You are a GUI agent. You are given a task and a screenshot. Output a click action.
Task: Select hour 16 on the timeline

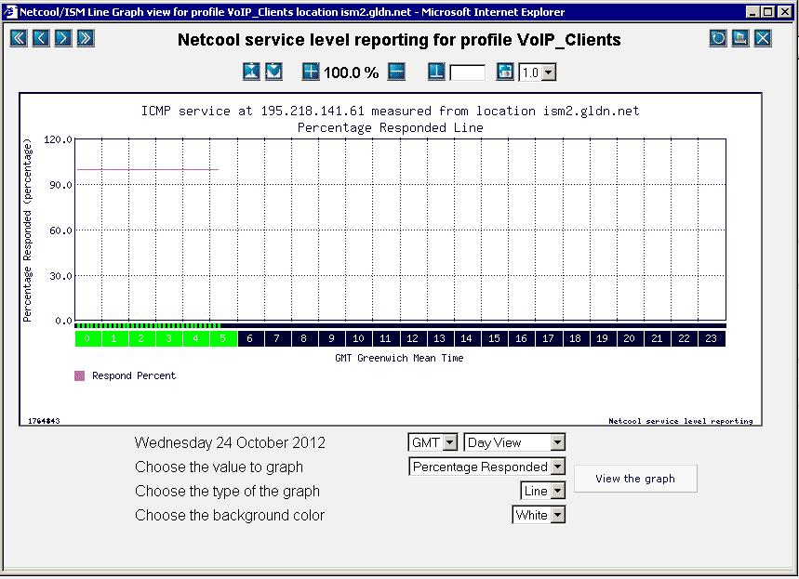coord(521,338)
